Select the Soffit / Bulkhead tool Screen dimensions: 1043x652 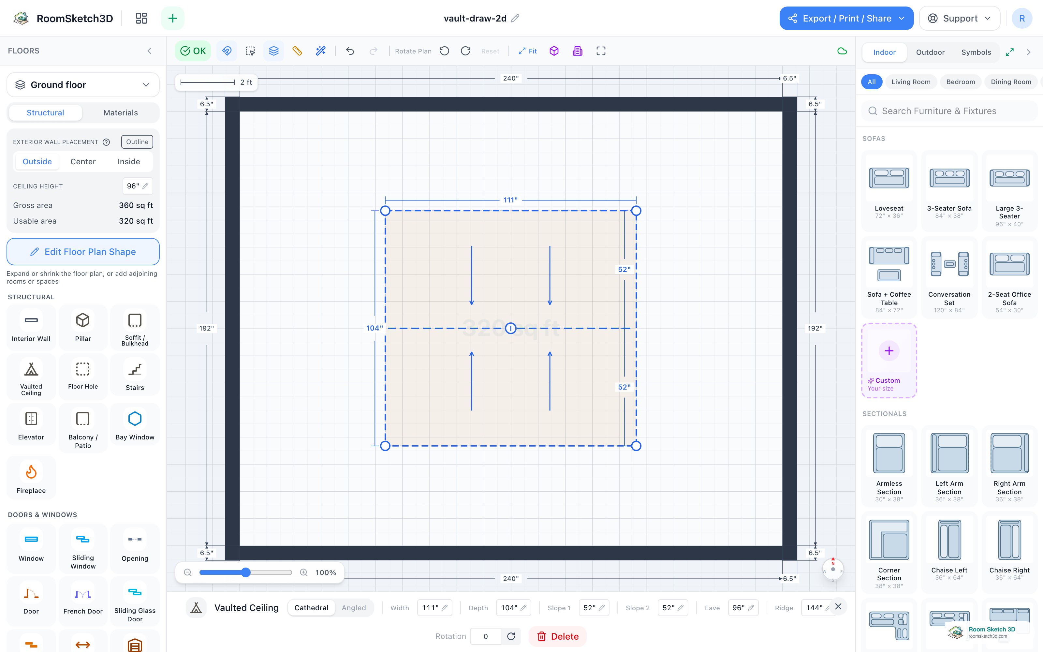(135, 327)
